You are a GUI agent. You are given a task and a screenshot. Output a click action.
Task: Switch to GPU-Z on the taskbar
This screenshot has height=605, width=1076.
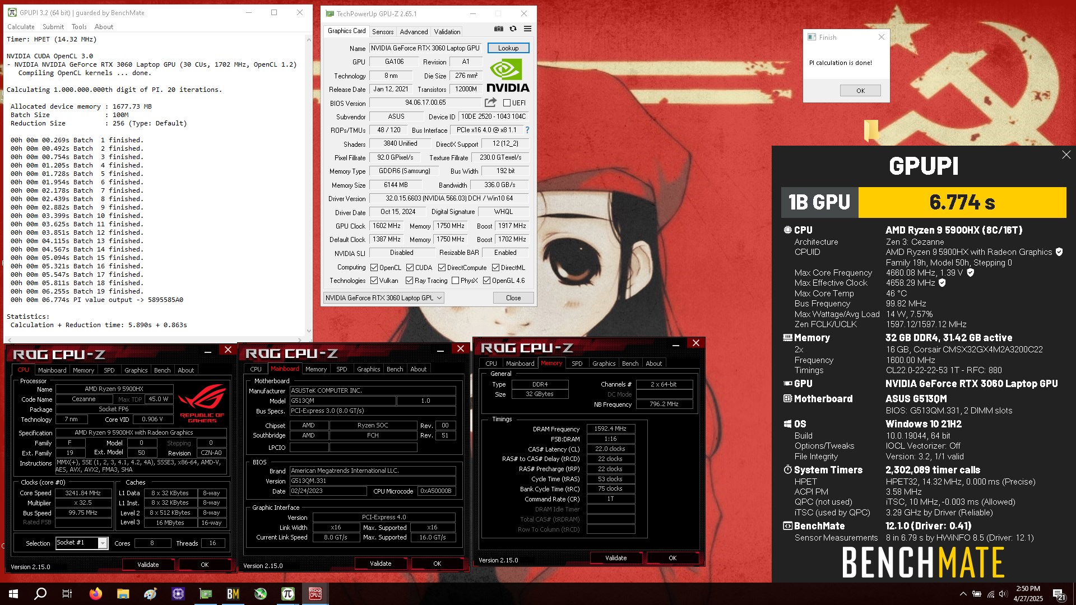(206, 594)
